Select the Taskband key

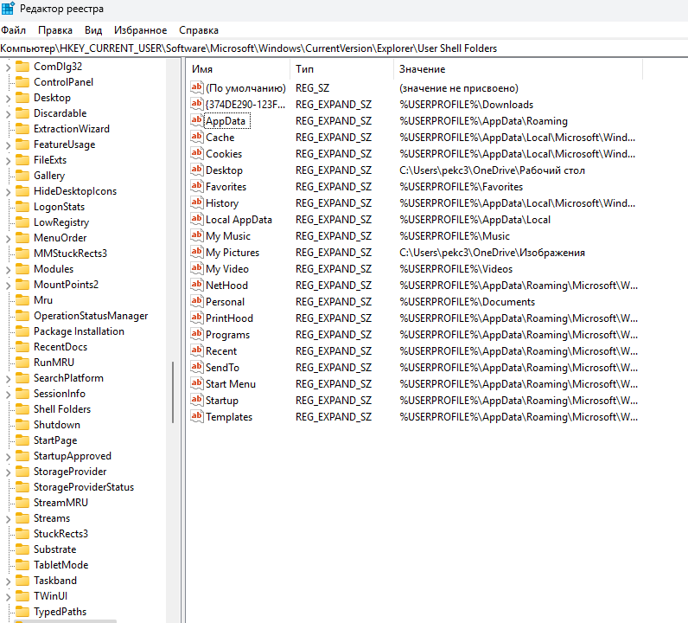(55, 581)
